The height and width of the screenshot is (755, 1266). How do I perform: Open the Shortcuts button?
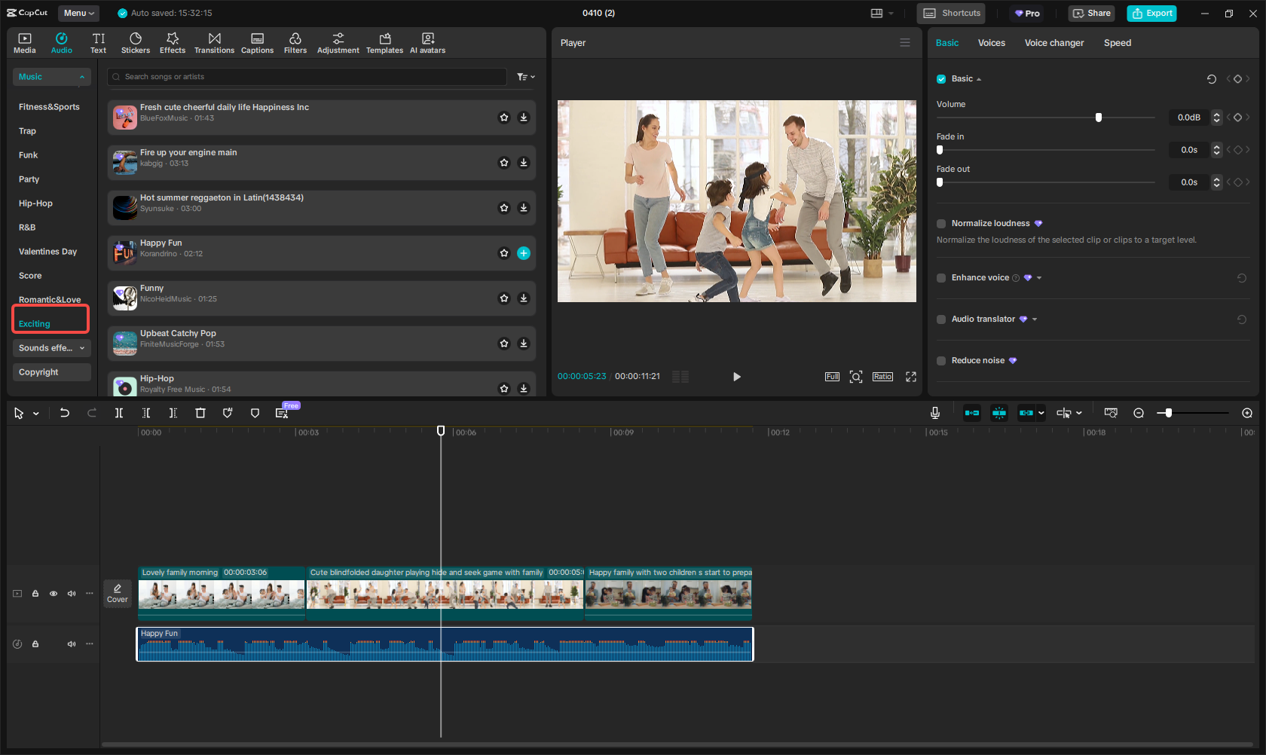pyautogui.click(x=953, y=13)
